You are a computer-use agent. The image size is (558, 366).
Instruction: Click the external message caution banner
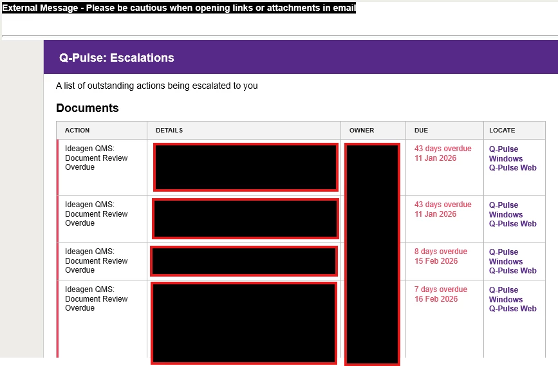(x=179, y=8)
